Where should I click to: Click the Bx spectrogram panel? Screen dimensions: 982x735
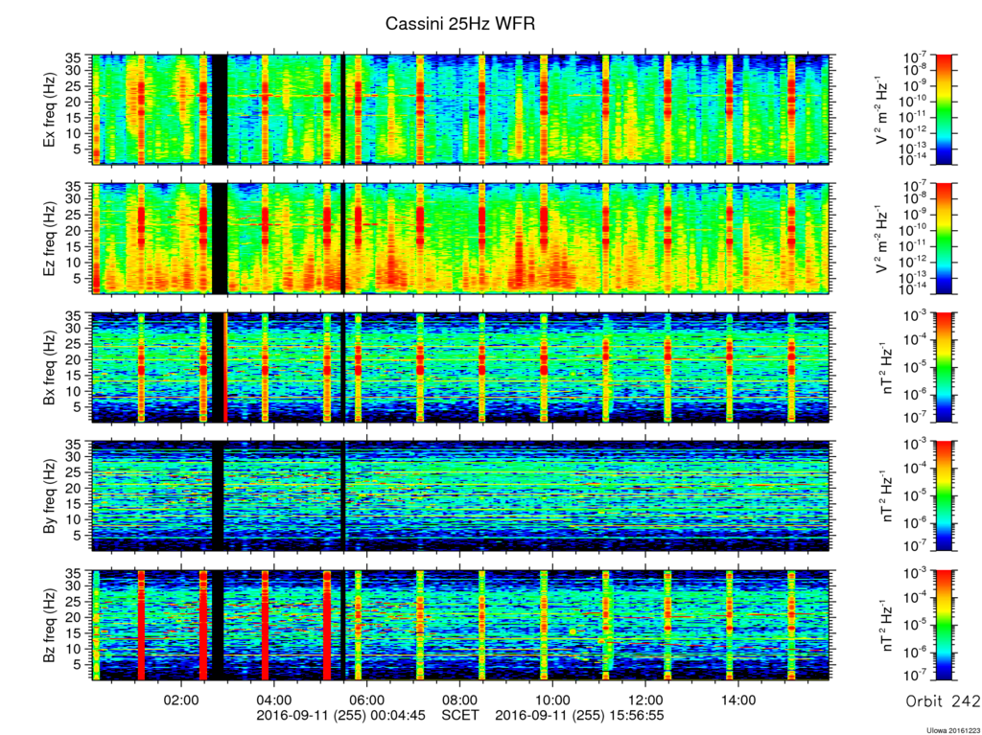[x=461, y=368]
